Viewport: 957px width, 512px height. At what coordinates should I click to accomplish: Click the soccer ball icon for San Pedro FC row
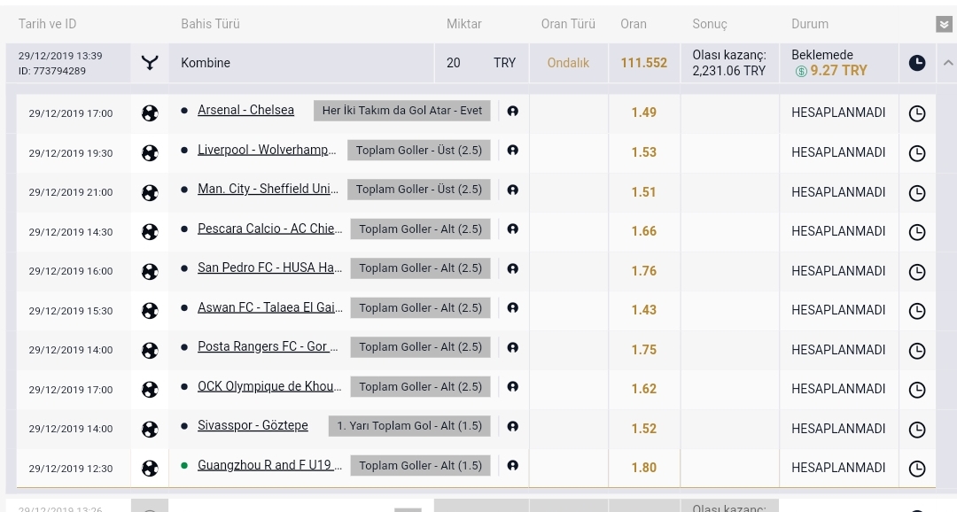click(150, 271)
